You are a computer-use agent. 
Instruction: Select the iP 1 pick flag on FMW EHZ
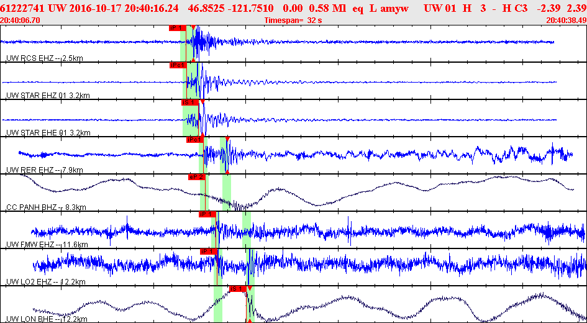coord(207,214)
